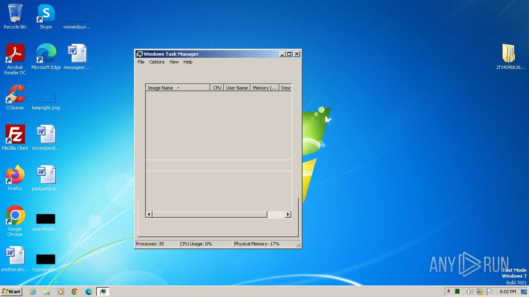
Task: Launch Chrome from the taskbar
Action: coord(75,292)
